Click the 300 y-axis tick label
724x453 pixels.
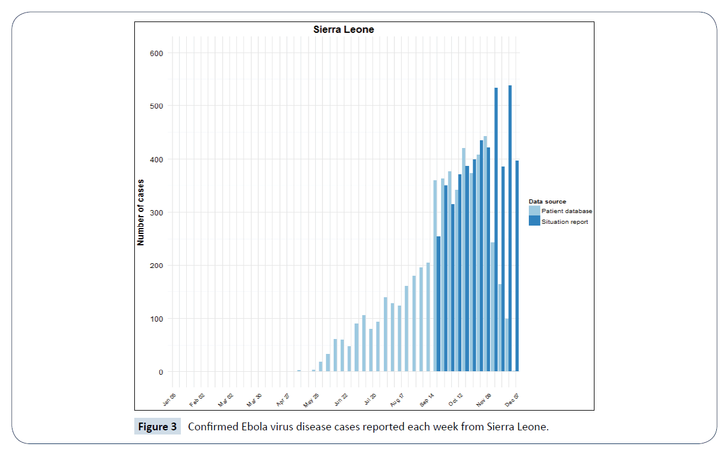tap(156, 212)
